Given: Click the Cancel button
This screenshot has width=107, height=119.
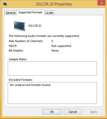Looking at the screenshot, I should 73,112.
